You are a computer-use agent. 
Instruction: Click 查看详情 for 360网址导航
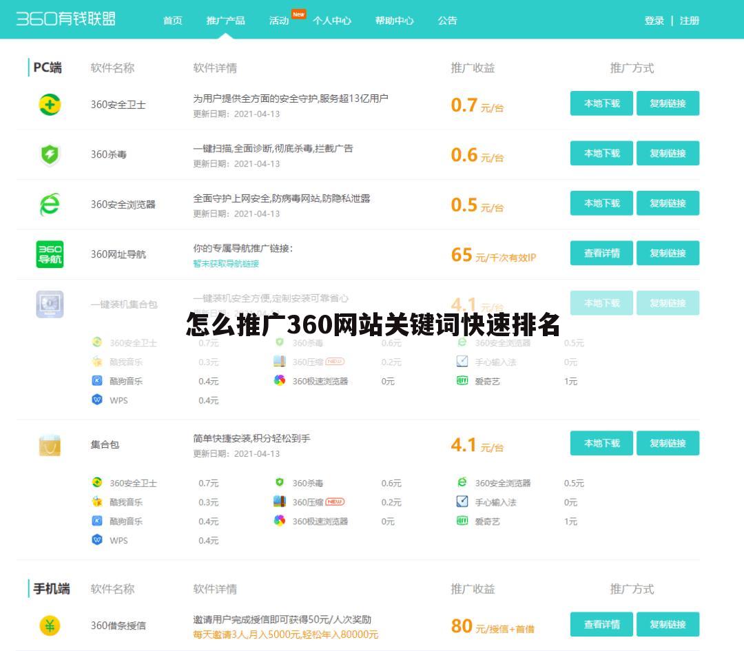click(x=601, y=252)
